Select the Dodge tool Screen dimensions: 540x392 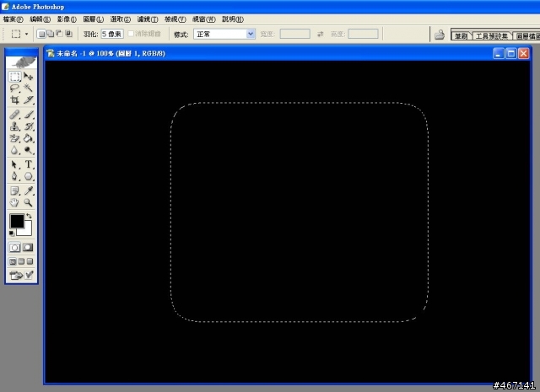(x=28, y=150)
